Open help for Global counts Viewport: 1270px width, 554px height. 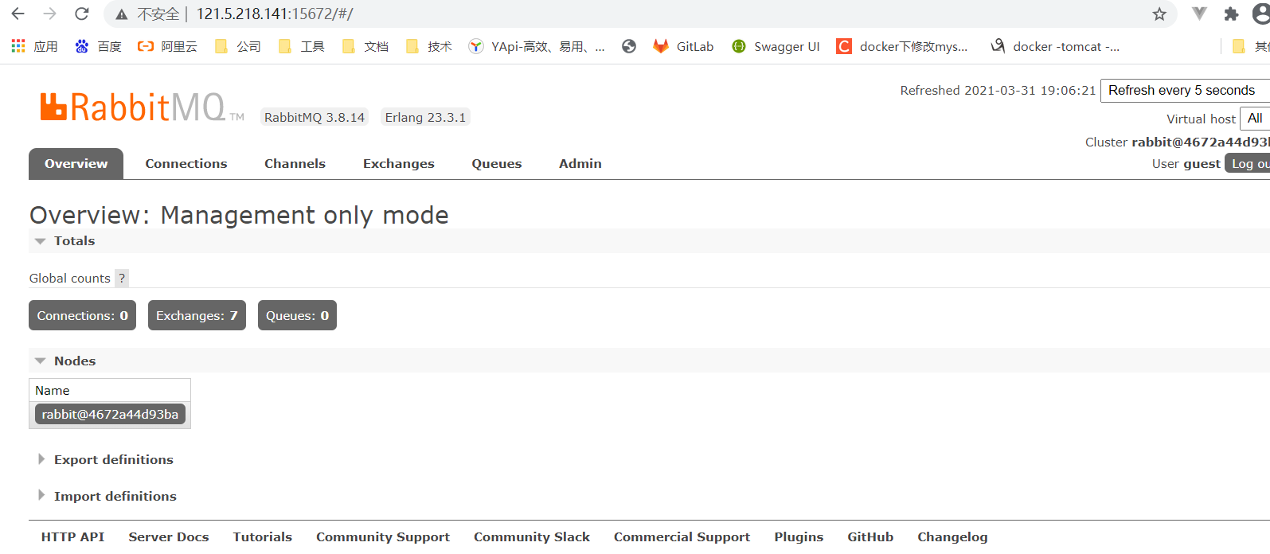[122, 278]
